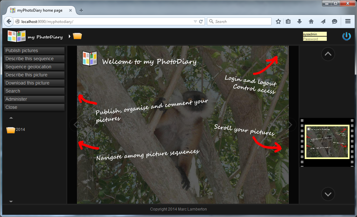Open the URL bar history dropdown

click(195, 22)
